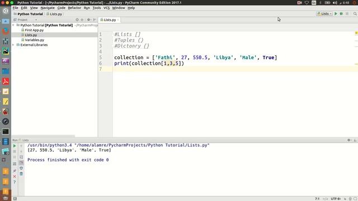Open the VCS menu

pos(106,8)
